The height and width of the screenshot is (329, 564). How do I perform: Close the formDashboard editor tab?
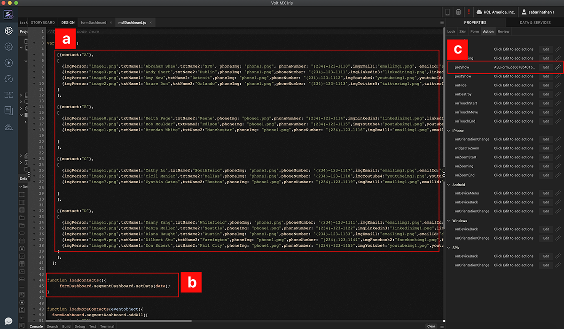click(x=111, y=23)
